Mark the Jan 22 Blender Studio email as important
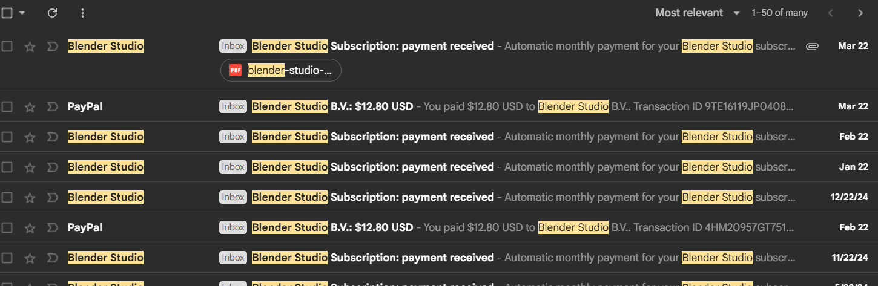The image size is (878, 286). coord(52,167)
